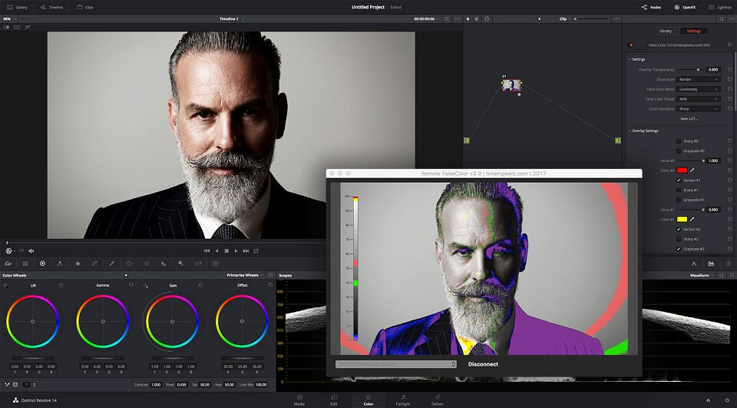Open the Waveform scope type dropdown
Screen dimensions: 737x408
(x=701, y=275)
